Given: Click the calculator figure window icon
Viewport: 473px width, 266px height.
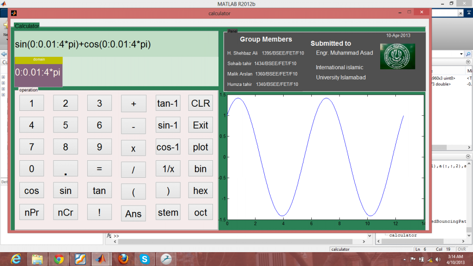Looking at the screenshot, I should (x=14, y=13).
